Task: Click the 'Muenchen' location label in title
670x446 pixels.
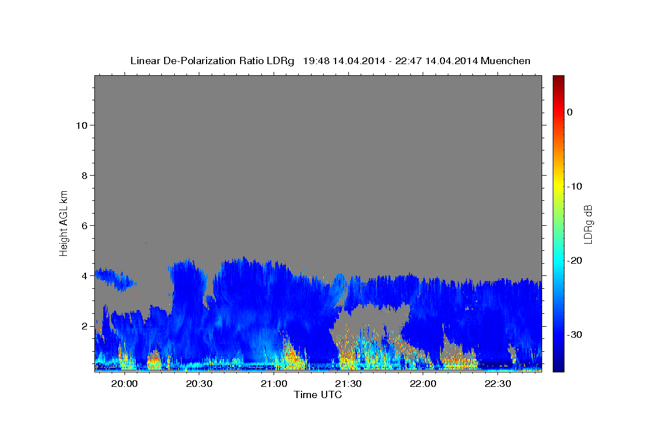Action: (506, 61)
